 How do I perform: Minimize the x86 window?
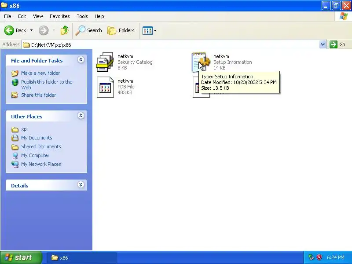[326, 5]
